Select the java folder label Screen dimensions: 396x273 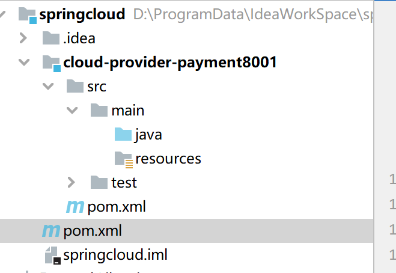[148, 135]
